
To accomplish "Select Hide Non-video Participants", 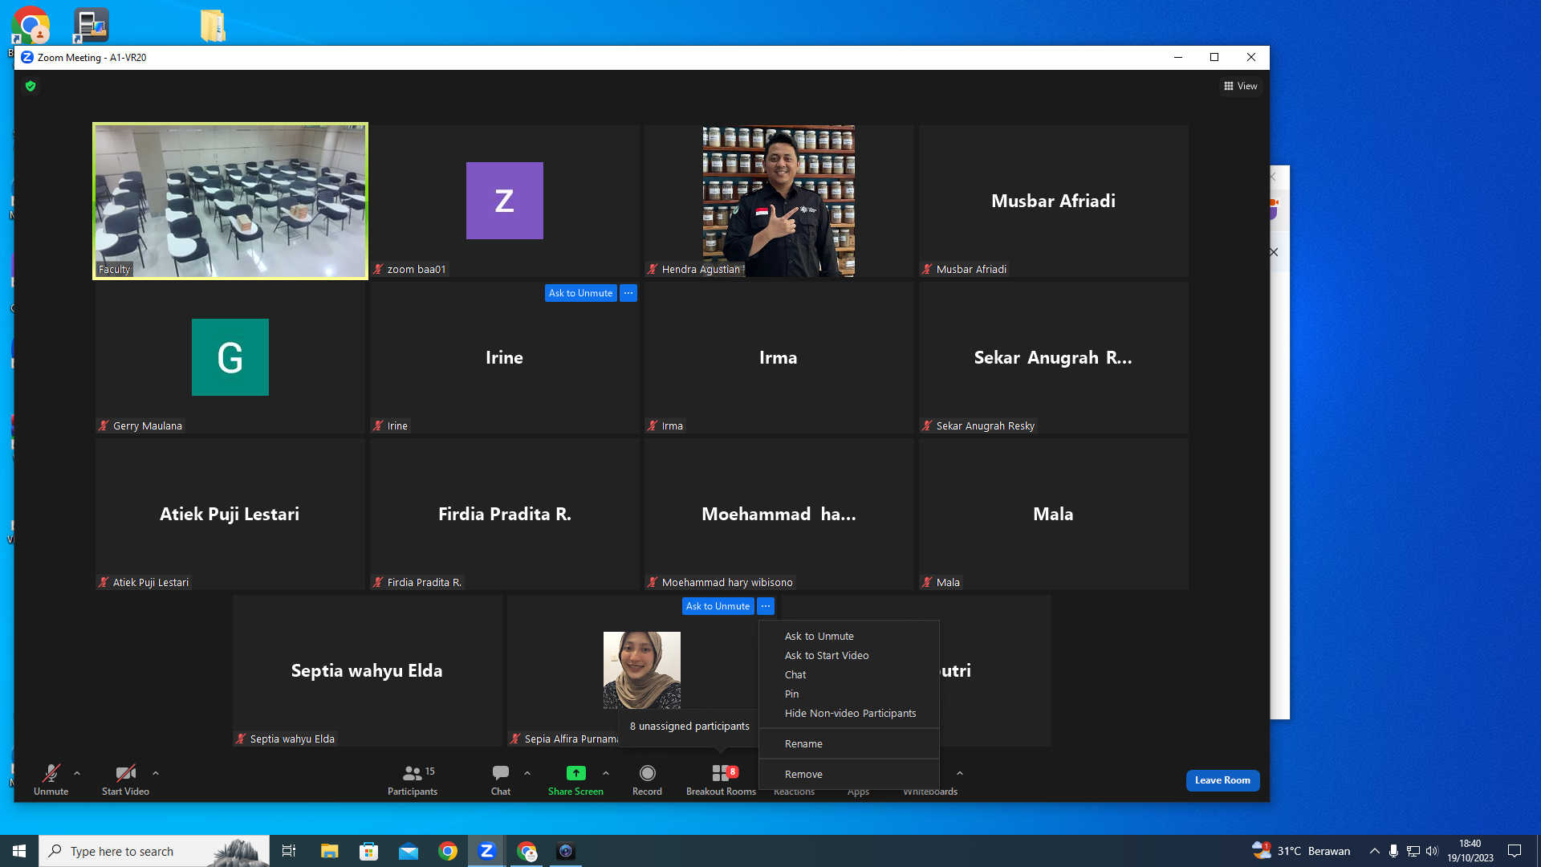I will pyautogui.click(x=850, y=714).
